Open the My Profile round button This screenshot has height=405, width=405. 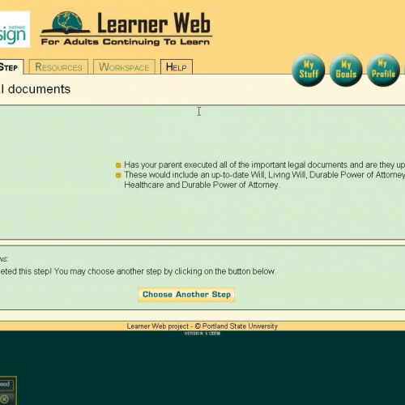click(x=383, y=70)
